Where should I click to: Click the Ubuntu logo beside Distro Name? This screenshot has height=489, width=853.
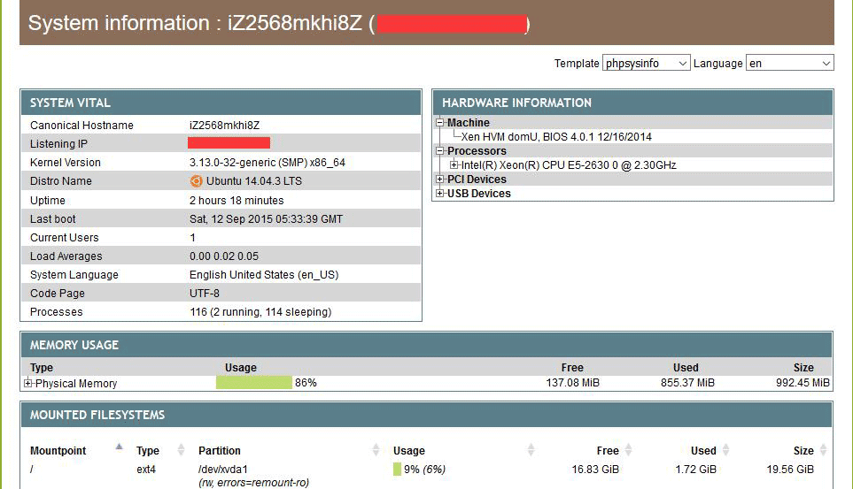196,181
